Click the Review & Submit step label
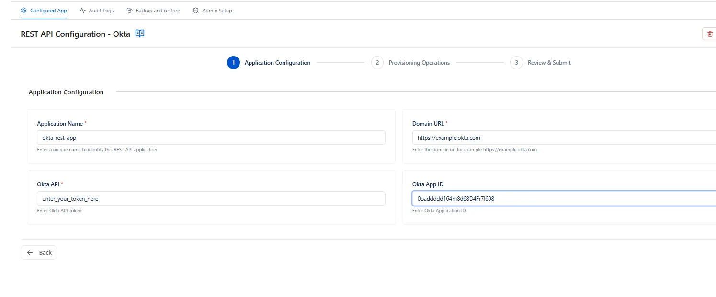 [549, 63]
